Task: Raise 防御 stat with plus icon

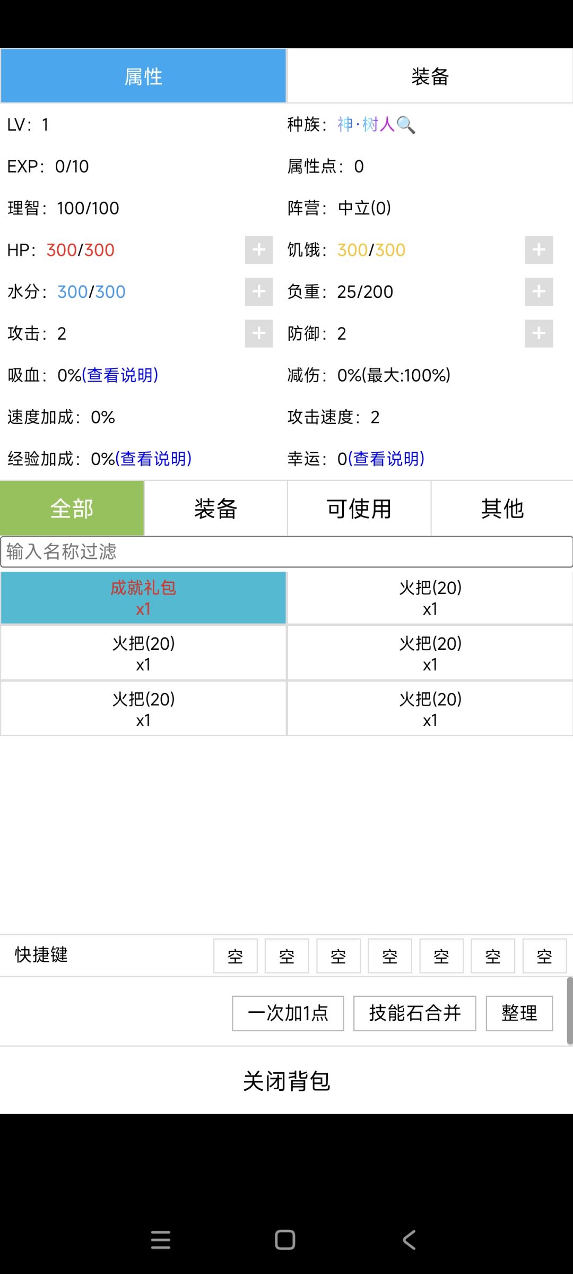Action: [539, 333]
